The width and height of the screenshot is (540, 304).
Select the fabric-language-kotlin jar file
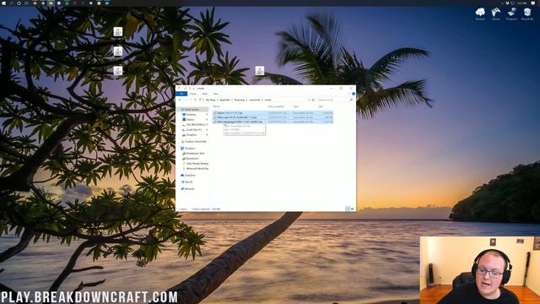tap(273, 122)
